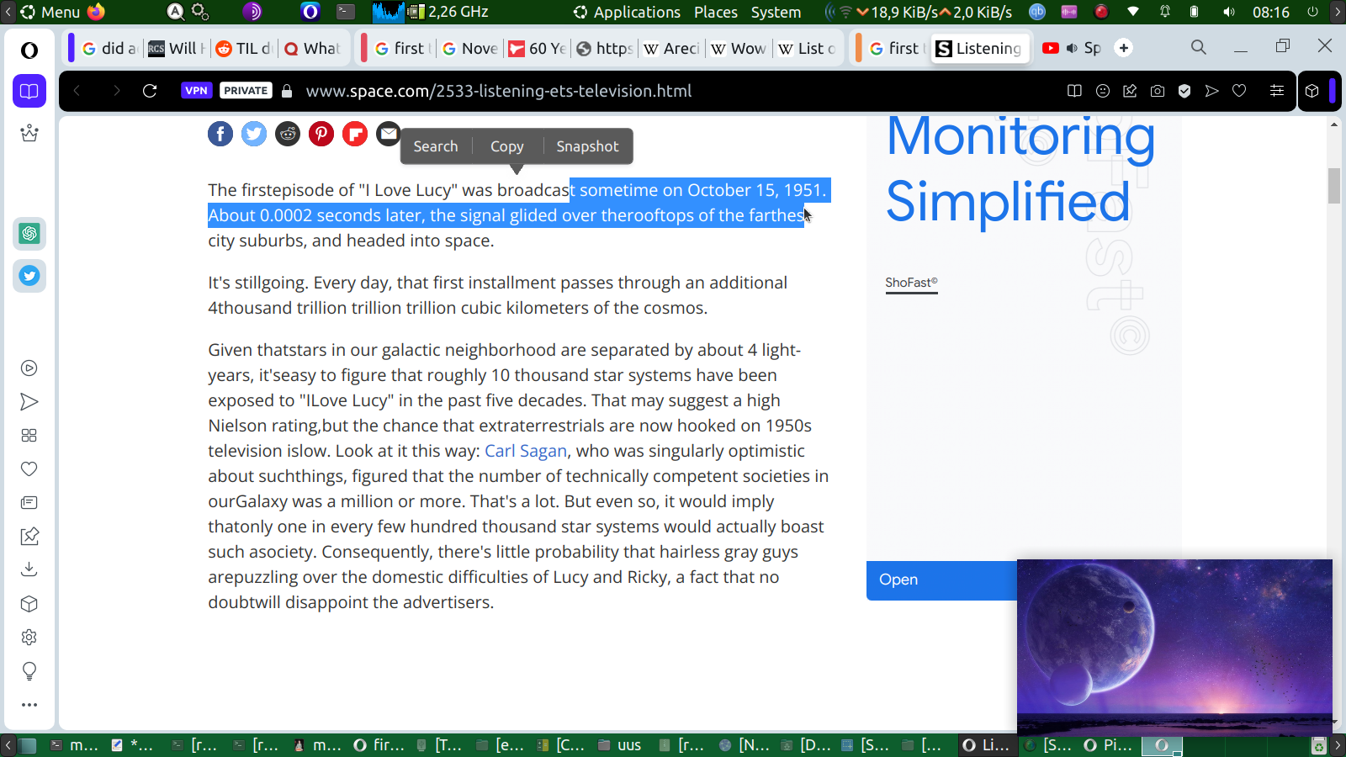This screenshot has width=1346, height=757.
Task: Open the ShoFast ad link
Action: pos(911,283)
